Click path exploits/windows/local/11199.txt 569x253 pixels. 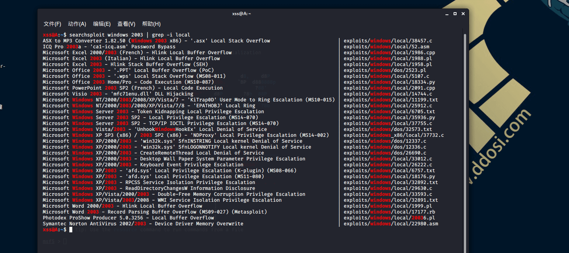[391, 100]
